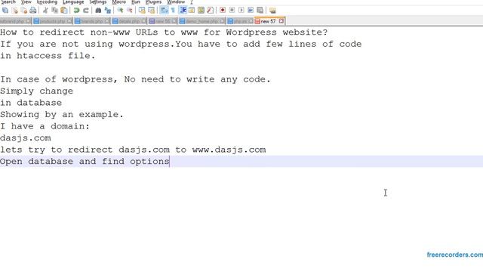The image size is (483, 272).
Task: Open the Settings menu
Action: [98, 2]
